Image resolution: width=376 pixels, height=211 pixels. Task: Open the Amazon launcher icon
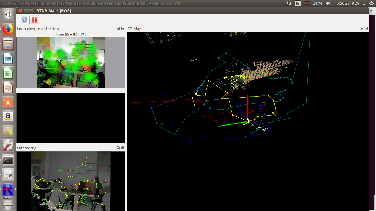pos(8,116)
